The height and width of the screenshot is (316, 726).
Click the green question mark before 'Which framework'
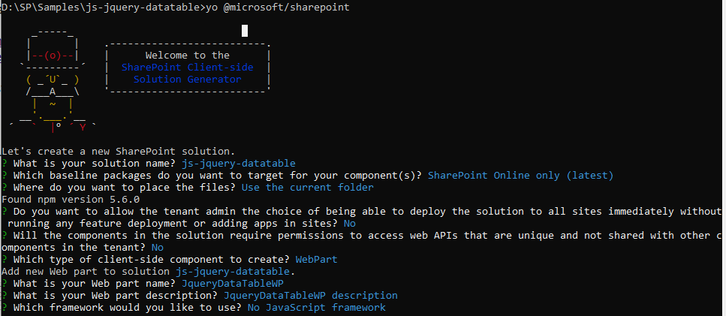point(5,307)
